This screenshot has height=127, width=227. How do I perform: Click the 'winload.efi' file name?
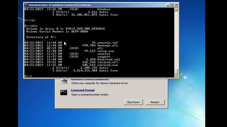point(107,62)
